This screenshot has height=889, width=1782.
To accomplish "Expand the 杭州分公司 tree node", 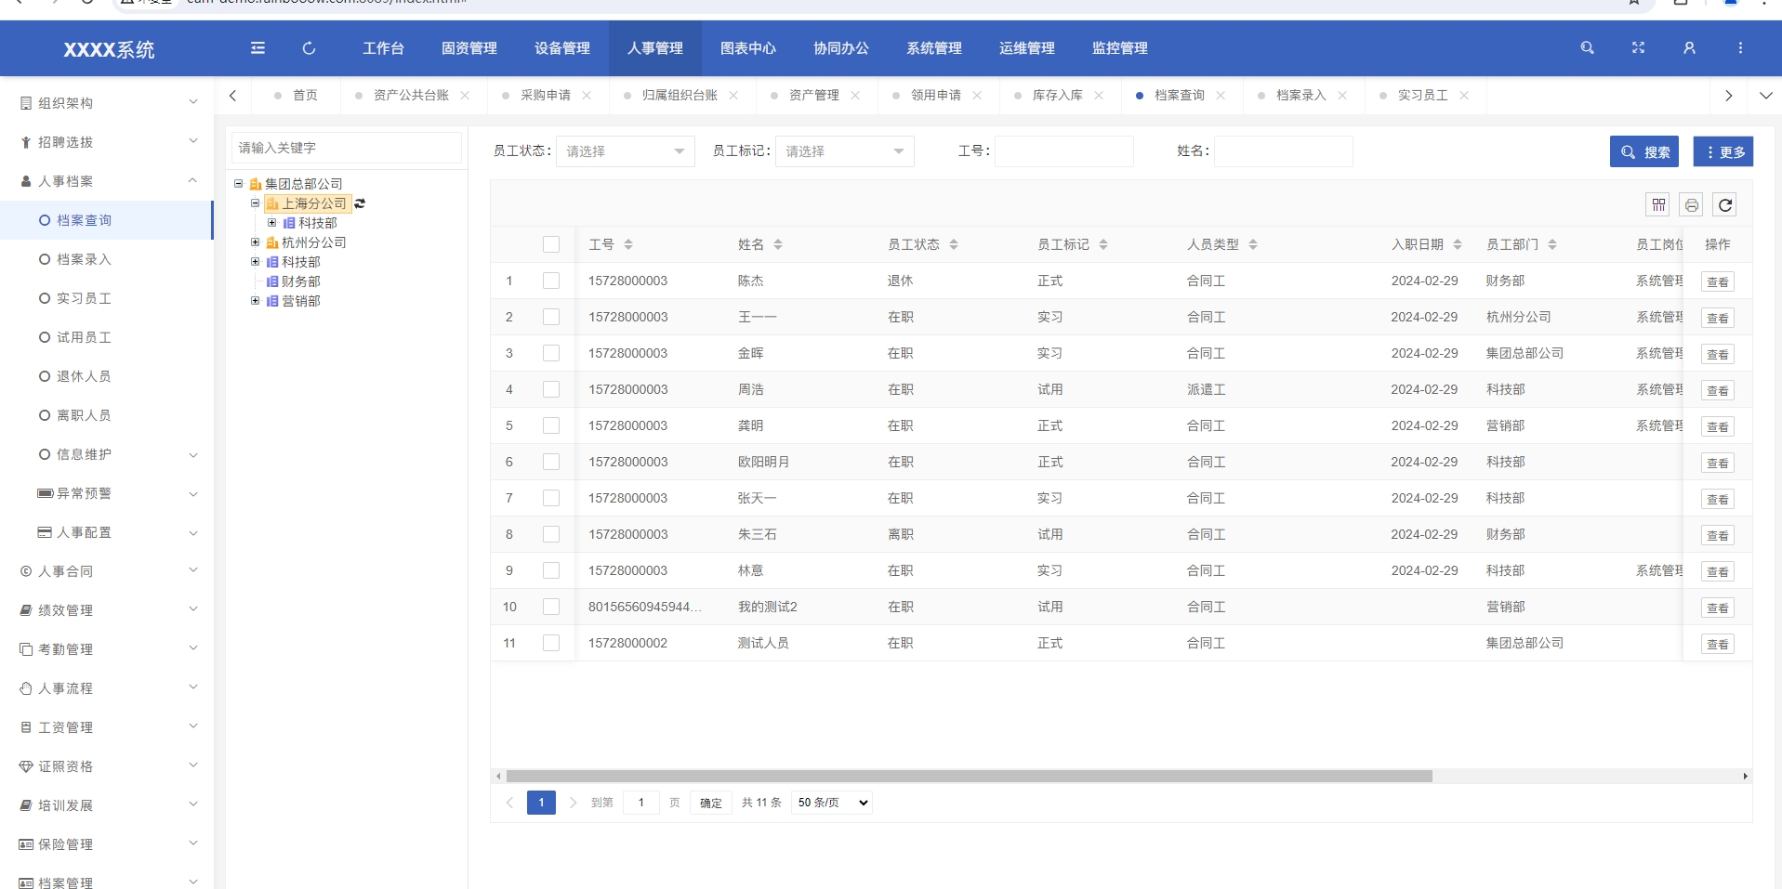I will [x=256, y=242].
